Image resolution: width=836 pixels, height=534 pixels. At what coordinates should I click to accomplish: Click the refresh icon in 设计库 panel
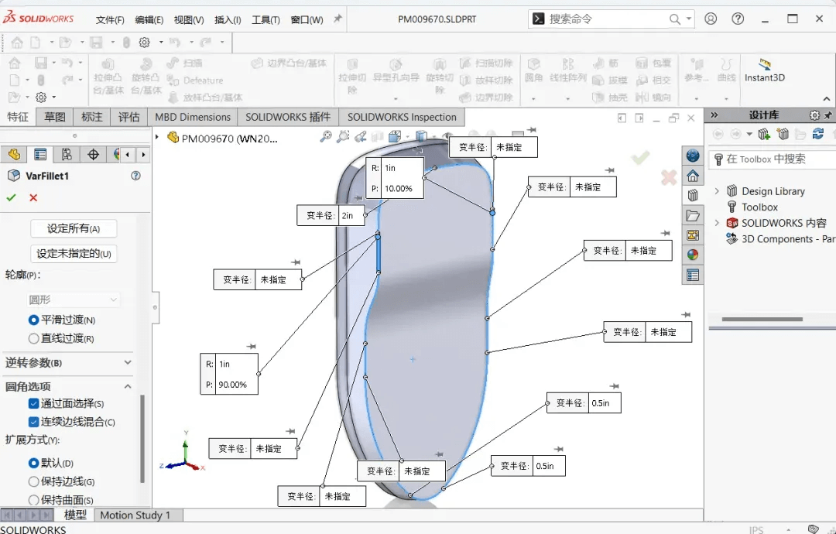(x=819, y=134)
